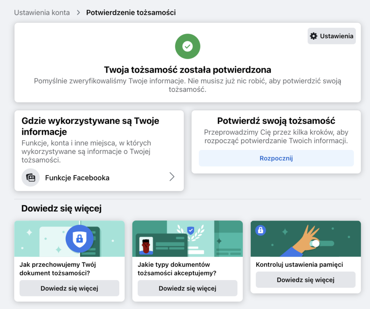Click the green checkmark confirmation icon

[188, 46]
